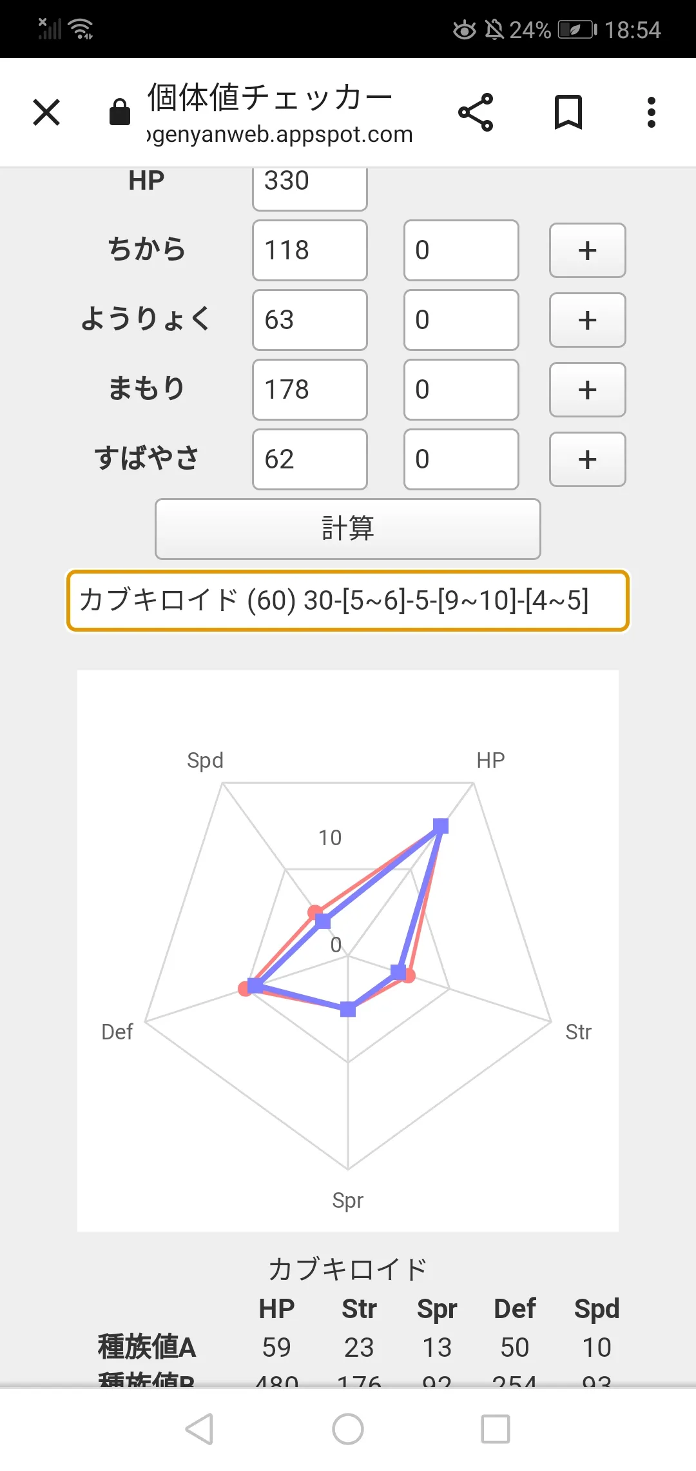The image size is (696, 1471).
Task: Open the three-dot overflow menu
Action: tap(652, 112)
